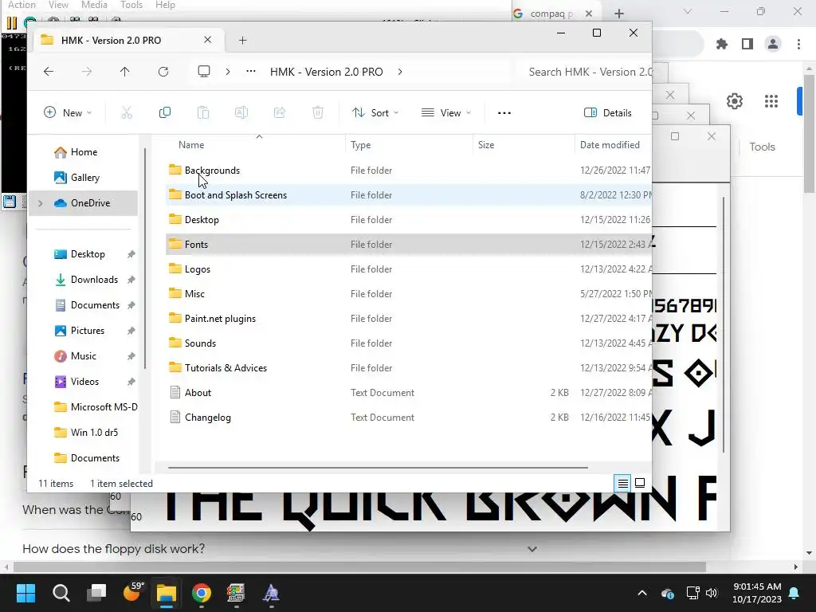The width and height of the screenshot is (816, 612).
Task: Switch to the compaq Chrome tab
Action: pos(551,14)
